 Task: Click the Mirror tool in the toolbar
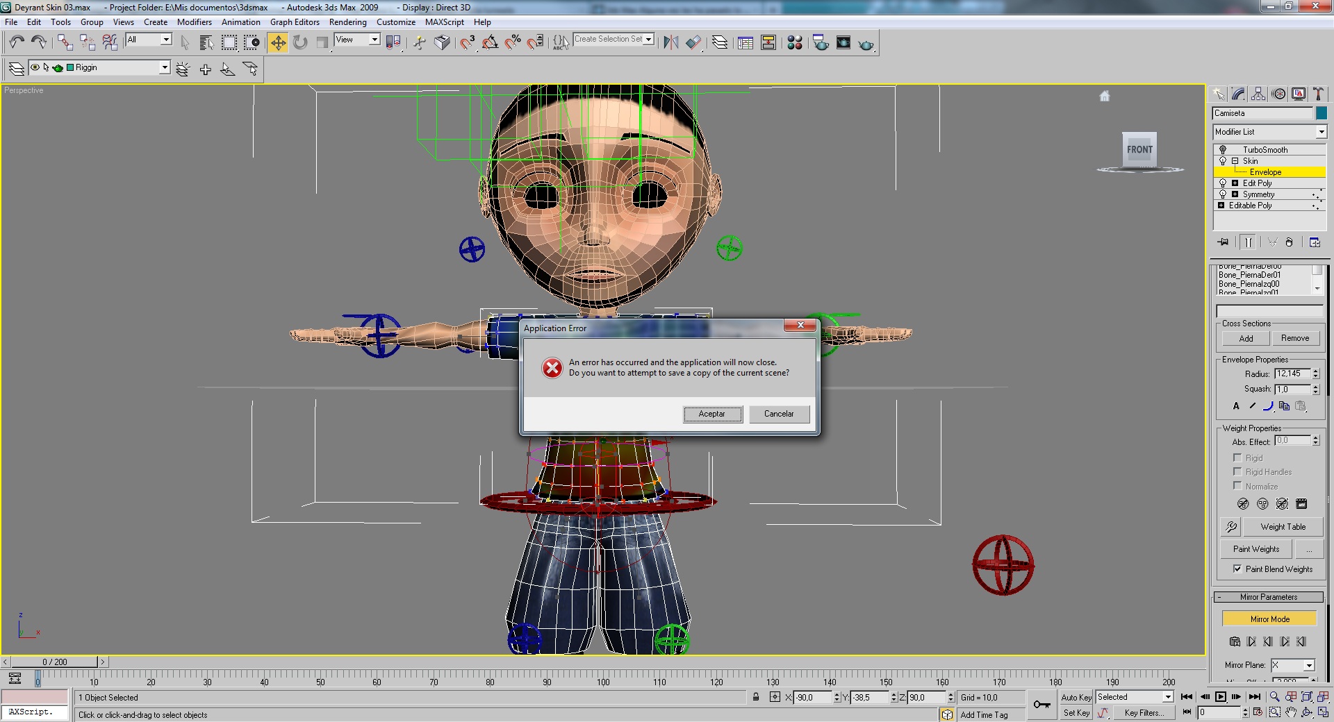[x=670, y=42]
